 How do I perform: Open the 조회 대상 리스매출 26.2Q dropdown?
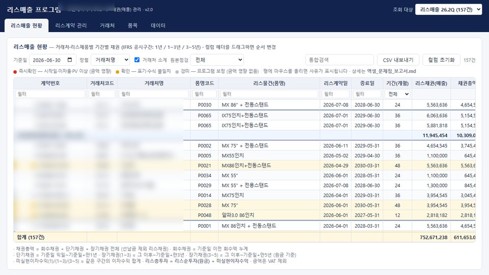pos(448,10)
